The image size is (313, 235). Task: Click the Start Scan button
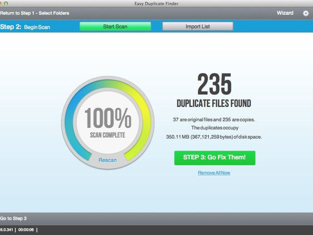coord(115,26)
